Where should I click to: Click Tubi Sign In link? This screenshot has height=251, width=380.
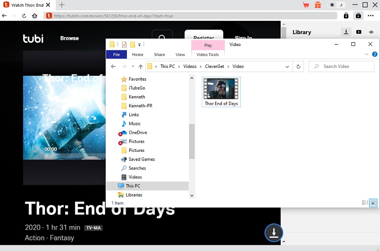pos(243,37)
